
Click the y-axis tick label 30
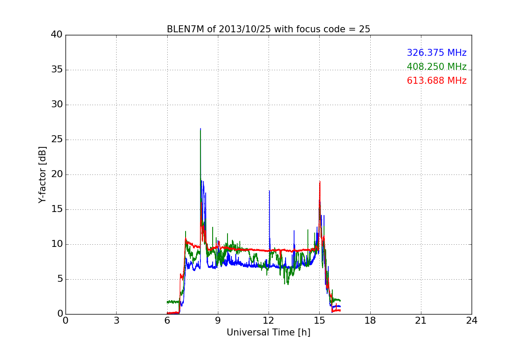tap(57, 105)
